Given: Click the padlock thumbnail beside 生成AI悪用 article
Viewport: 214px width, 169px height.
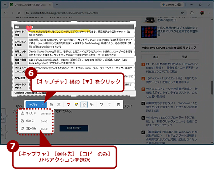Looking at the screenshot, I should tap(149, 32).
